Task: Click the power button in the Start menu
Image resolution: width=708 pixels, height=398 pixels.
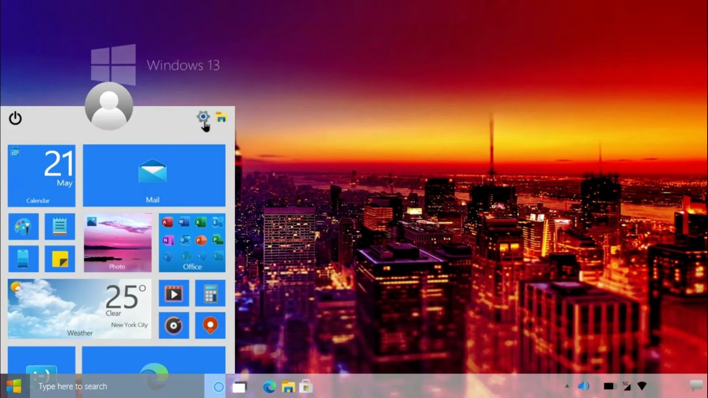Action: 15,119
